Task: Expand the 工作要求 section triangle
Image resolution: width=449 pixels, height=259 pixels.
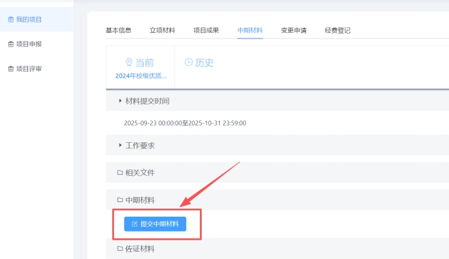Action: [120, 145]
